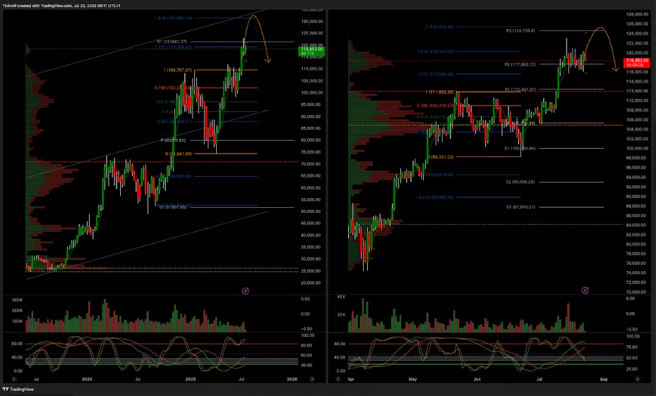Select the P pivot level label on left chart

174,140
